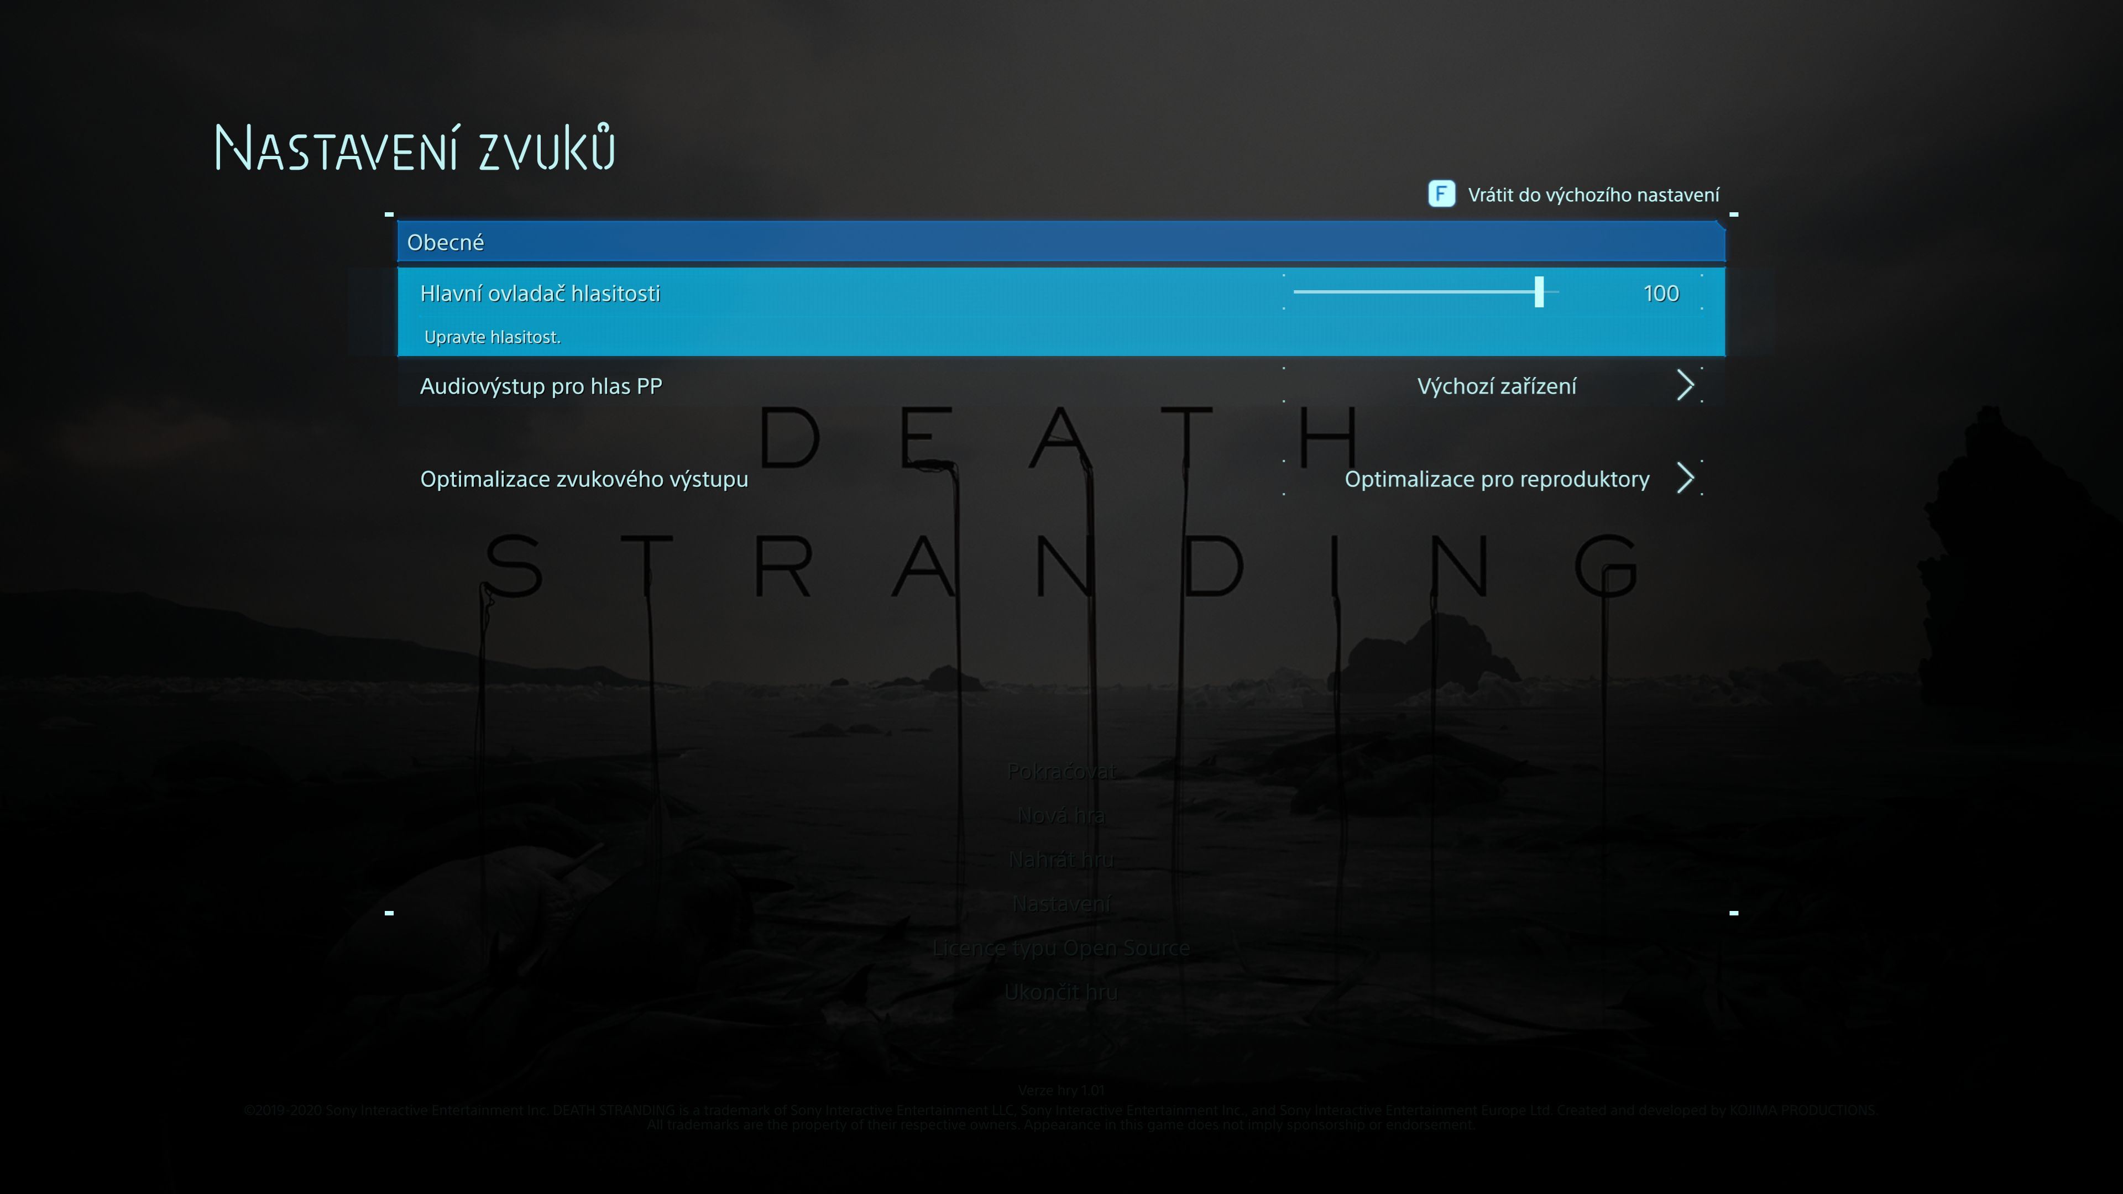Image resolution: width=2123 pixels, height=1194 pixels.
Task: Click the master volume slider handle
Action: point(1539,292)
